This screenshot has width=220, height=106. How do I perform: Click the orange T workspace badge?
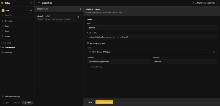[3, 11]
